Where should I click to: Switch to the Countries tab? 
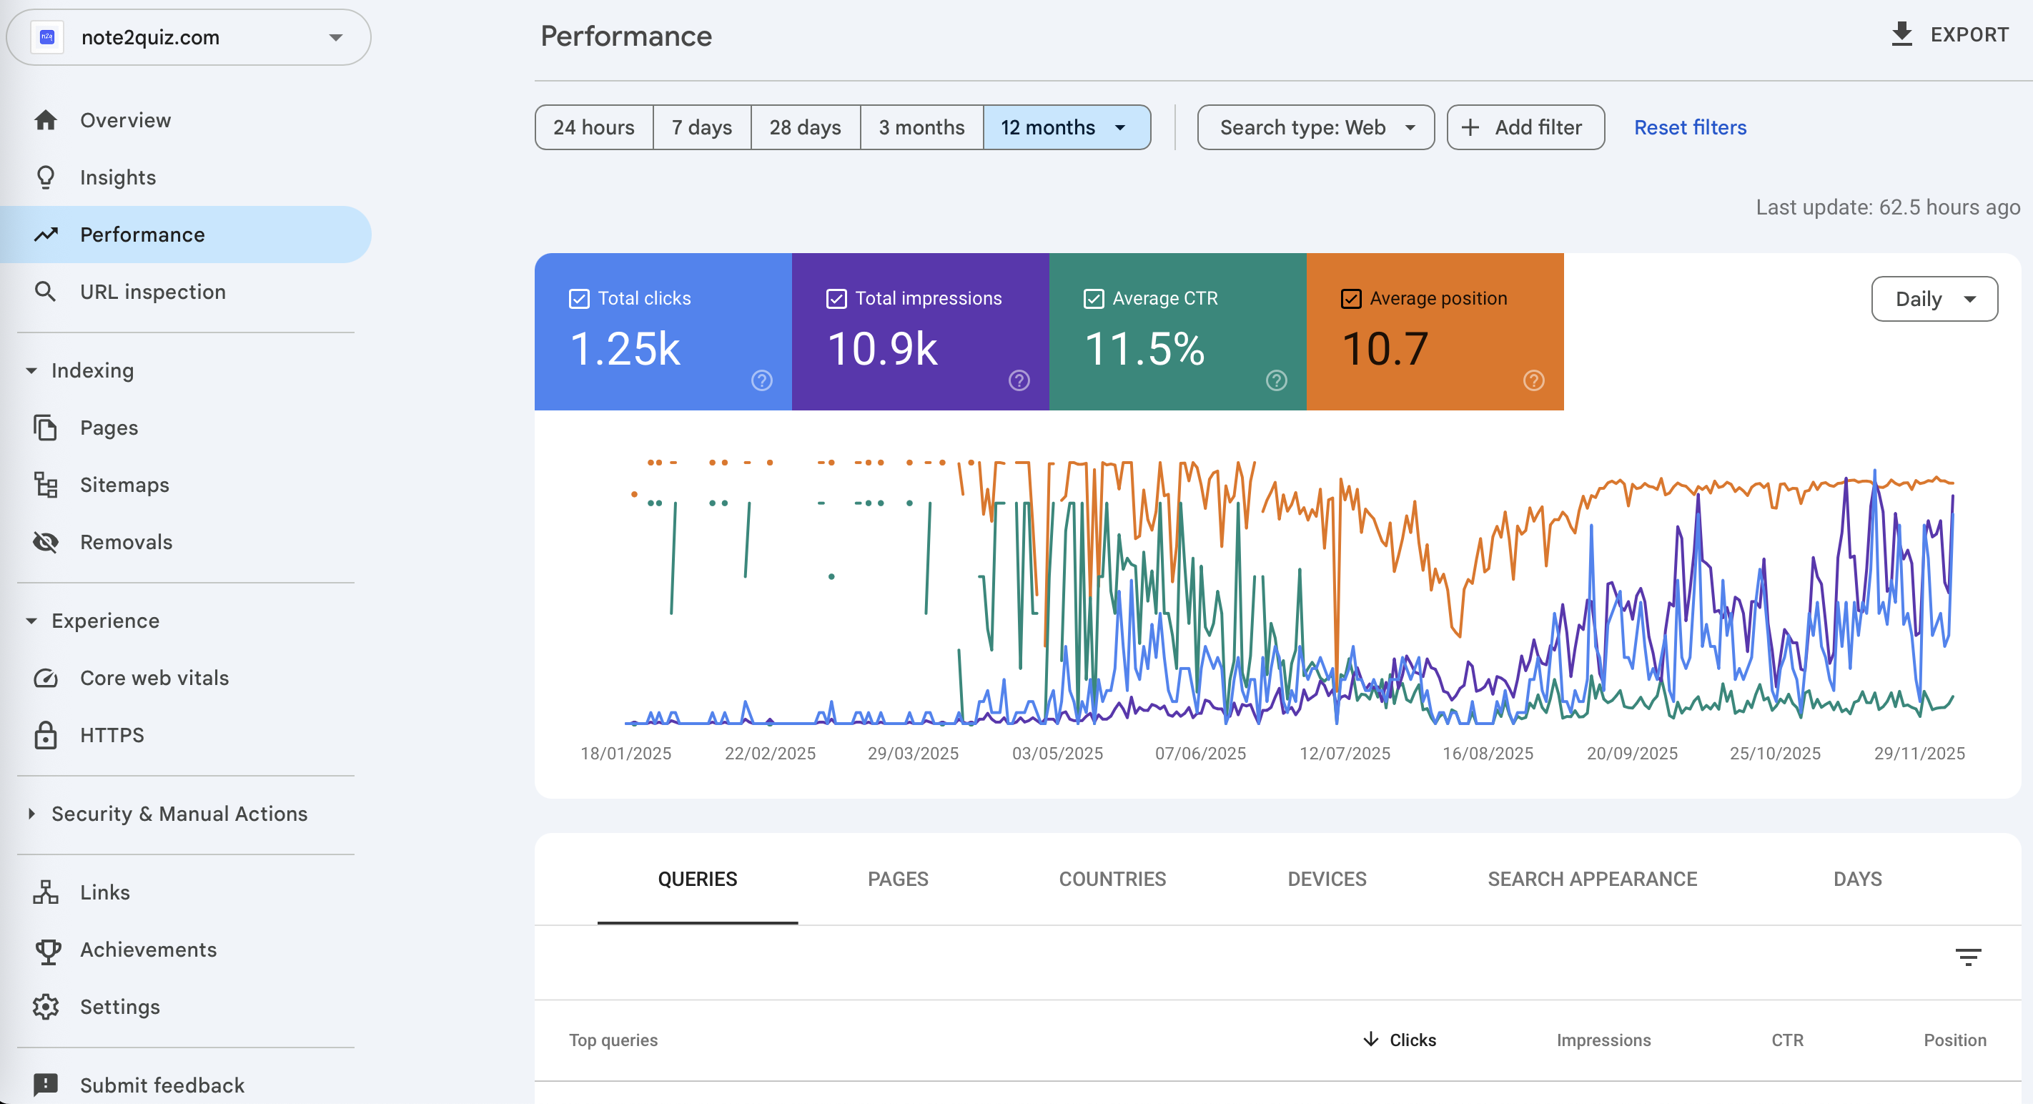[x=1111, y=879]
